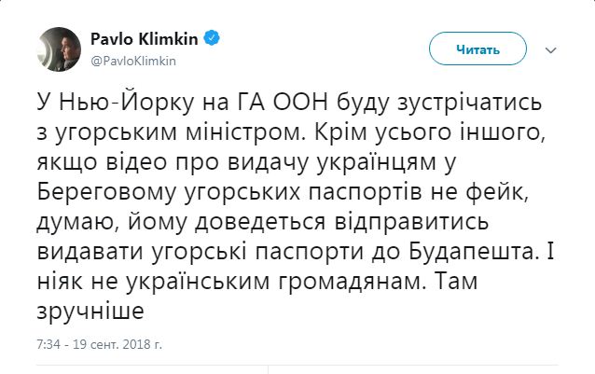Follow the account with the Читать button

coord(477,48)
